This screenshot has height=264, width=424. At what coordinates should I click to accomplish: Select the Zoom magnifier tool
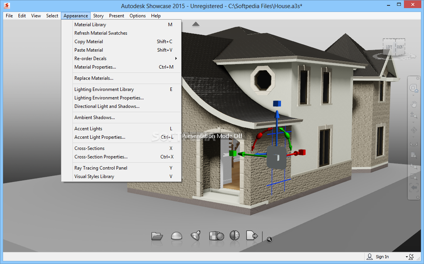[x=414, y=115]
